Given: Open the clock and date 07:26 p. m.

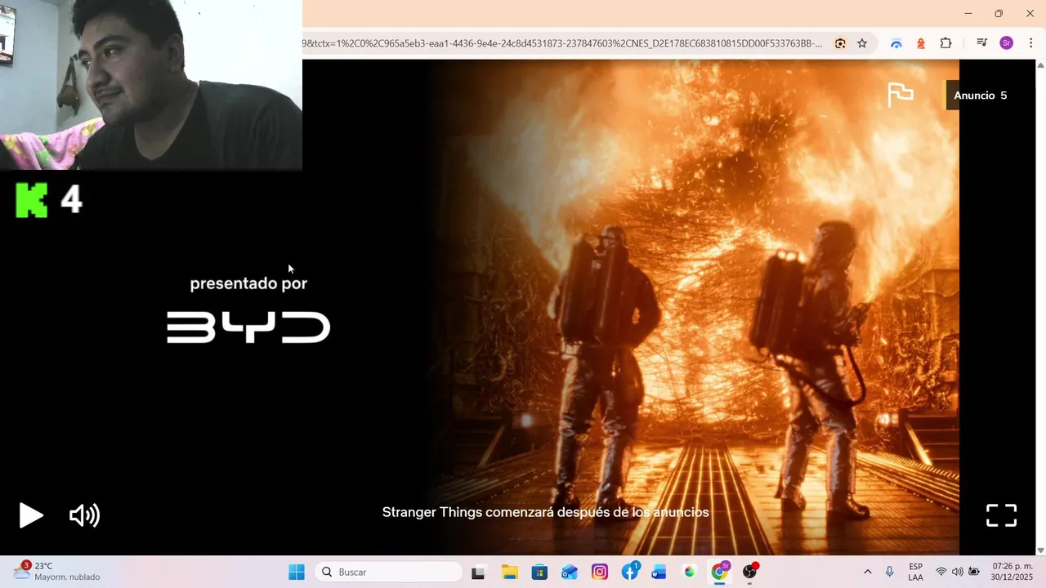Looking at the screenshot, I should tap(1012, 572).
